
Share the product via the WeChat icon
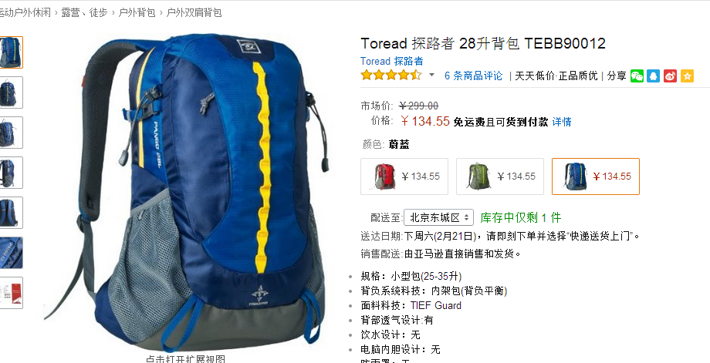click(637, 76)
